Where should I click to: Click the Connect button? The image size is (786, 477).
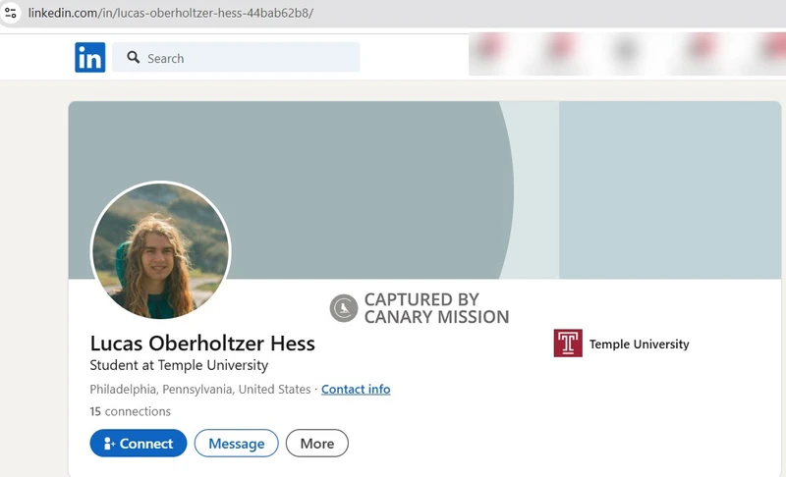[x=139, y=443]
